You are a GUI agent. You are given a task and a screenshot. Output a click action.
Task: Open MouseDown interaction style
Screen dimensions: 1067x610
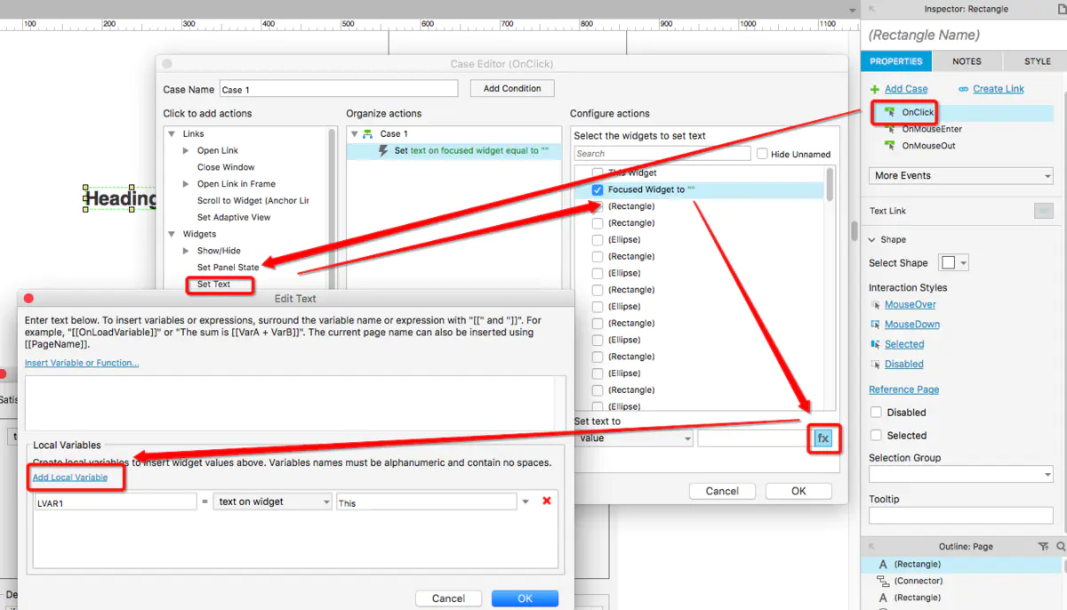click(x=911, y=325)
